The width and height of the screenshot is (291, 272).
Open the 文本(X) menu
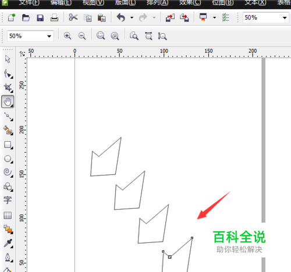click(255, 2)
